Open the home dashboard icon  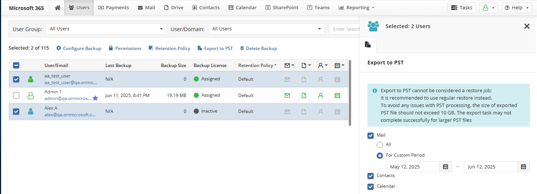click(x=58, y=7)
